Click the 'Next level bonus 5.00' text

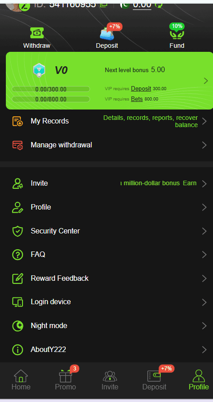(135, 70)
